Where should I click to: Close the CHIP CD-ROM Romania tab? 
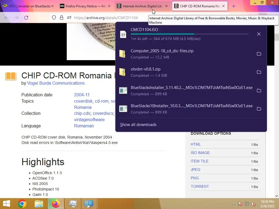pos(223,6)
